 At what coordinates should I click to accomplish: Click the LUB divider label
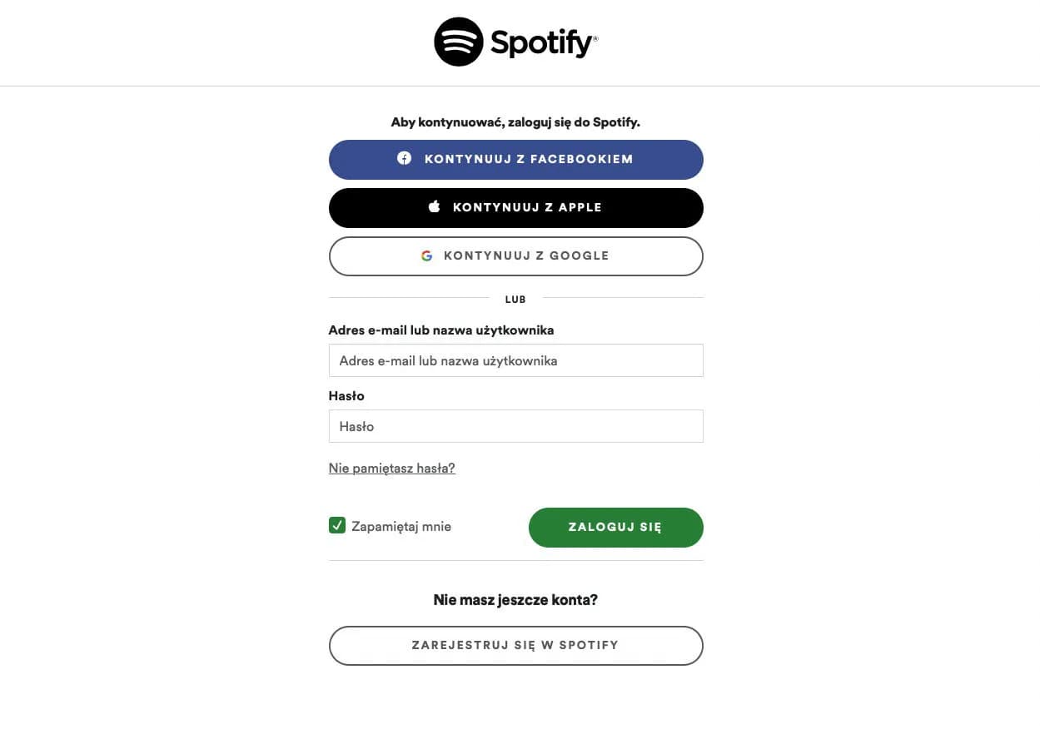coord(515,299)
